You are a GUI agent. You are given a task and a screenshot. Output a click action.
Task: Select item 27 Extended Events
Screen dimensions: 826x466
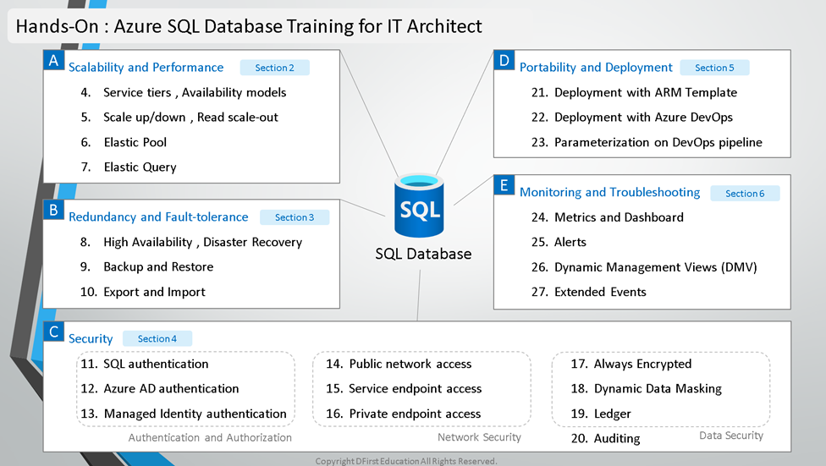pyautogui.click(x=588, y=292)
